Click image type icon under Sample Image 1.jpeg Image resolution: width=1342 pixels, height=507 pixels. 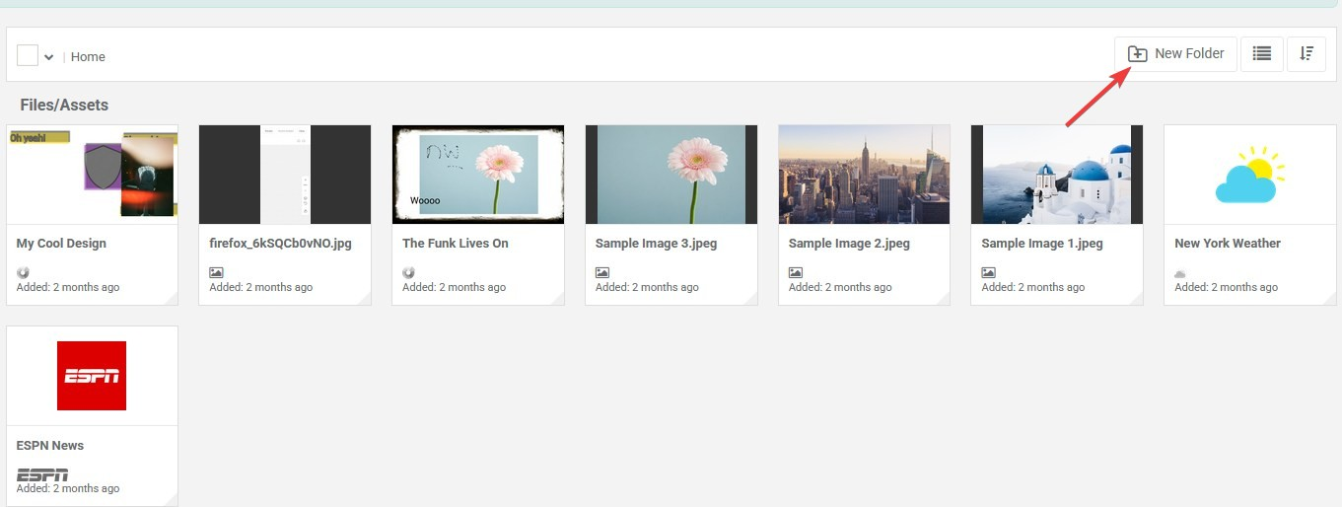[989, 272]
